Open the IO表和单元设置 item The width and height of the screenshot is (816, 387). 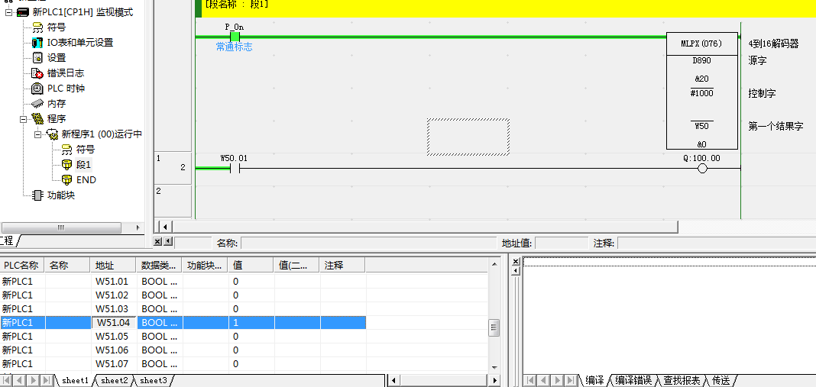79,43
